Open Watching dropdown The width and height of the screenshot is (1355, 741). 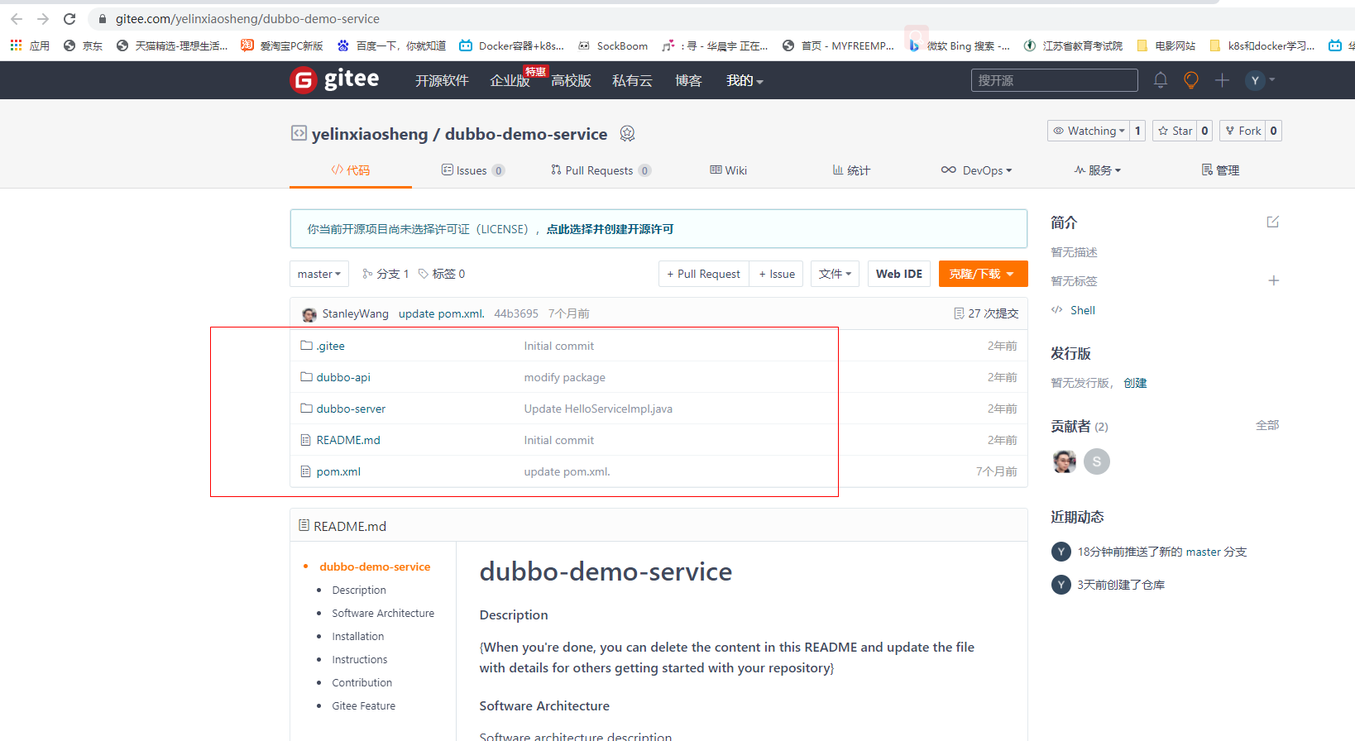[1089, 131]
